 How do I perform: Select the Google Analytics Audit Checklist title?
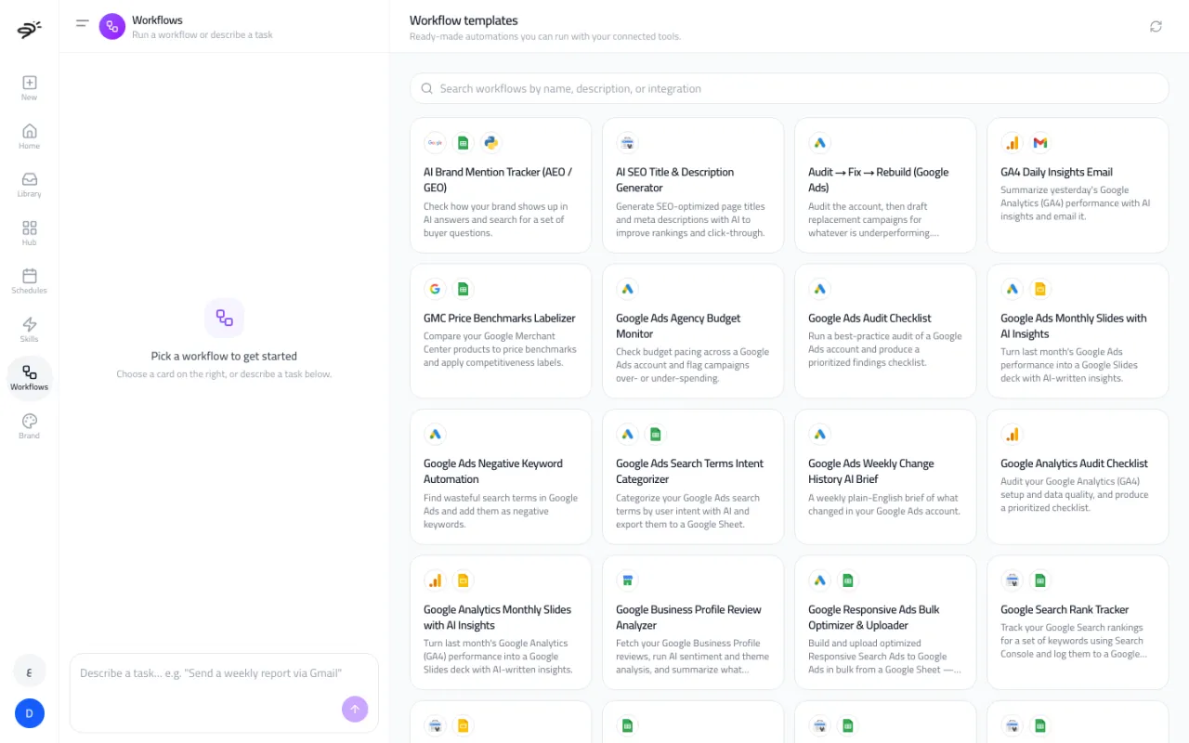(x=1074, y=463)
